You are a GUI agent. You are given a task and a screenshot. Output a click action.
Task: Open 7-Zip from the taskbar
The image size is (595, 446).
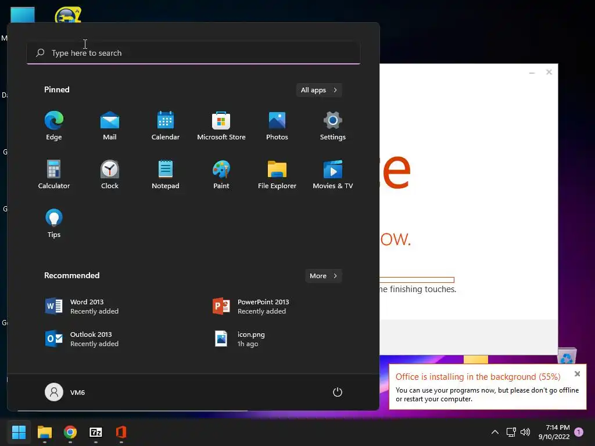point(96,432)
